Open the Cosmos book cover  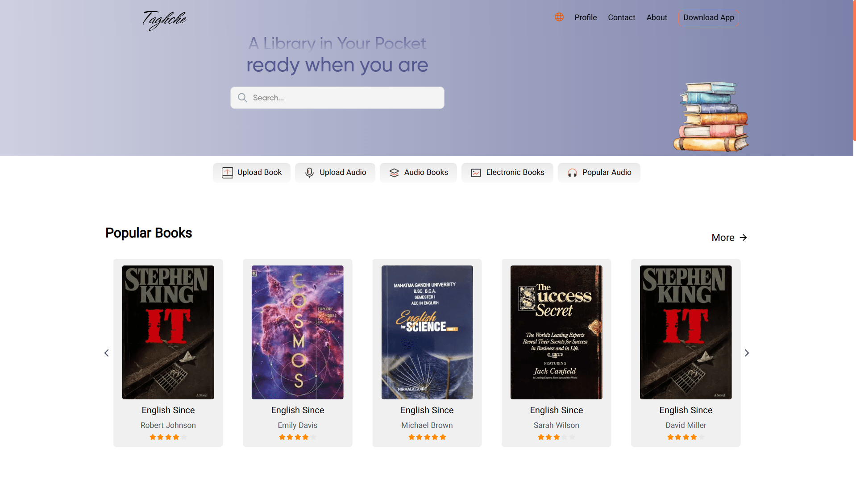(x=297, y=332)
